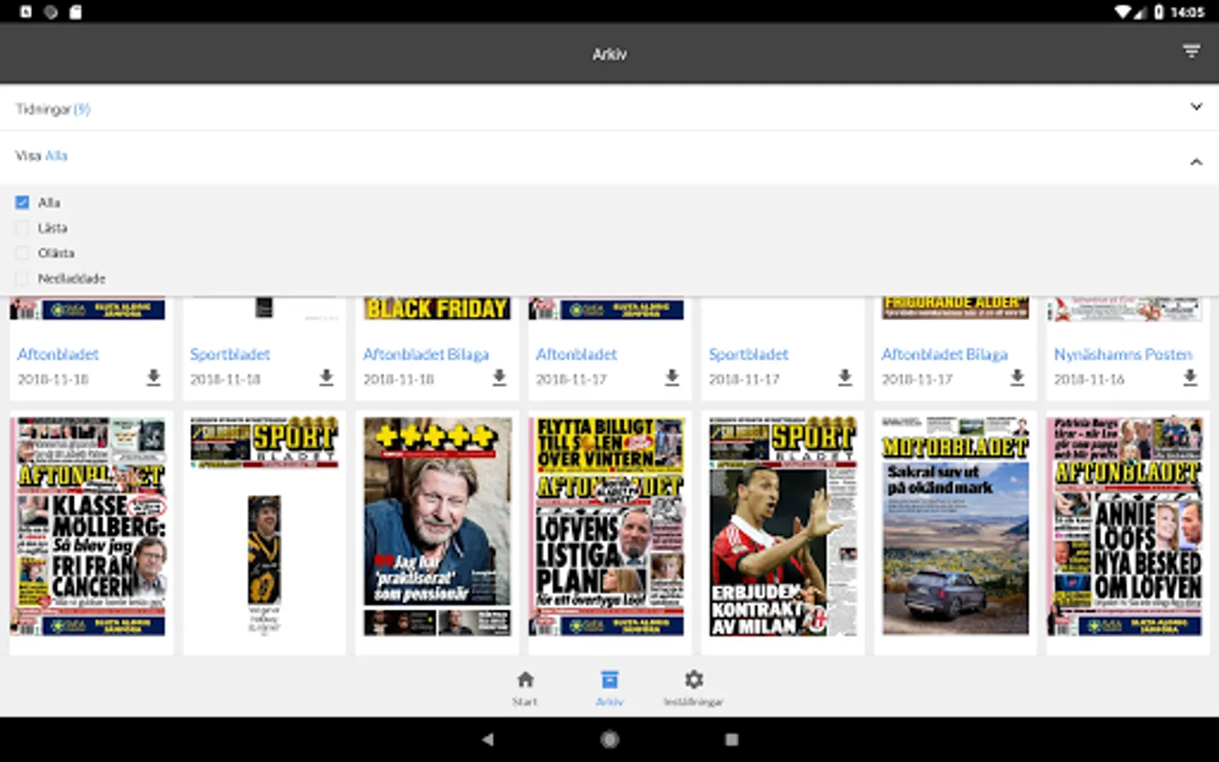Image resolution: width=1219 pixels, height=762 pixels.
Task: Select the date 2018-11-16
Action: tap(1089, 379)
